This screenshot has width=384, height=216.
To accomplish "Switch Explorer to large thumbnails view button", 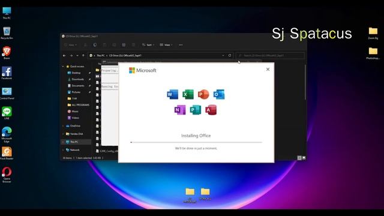I will pos(304,158).
